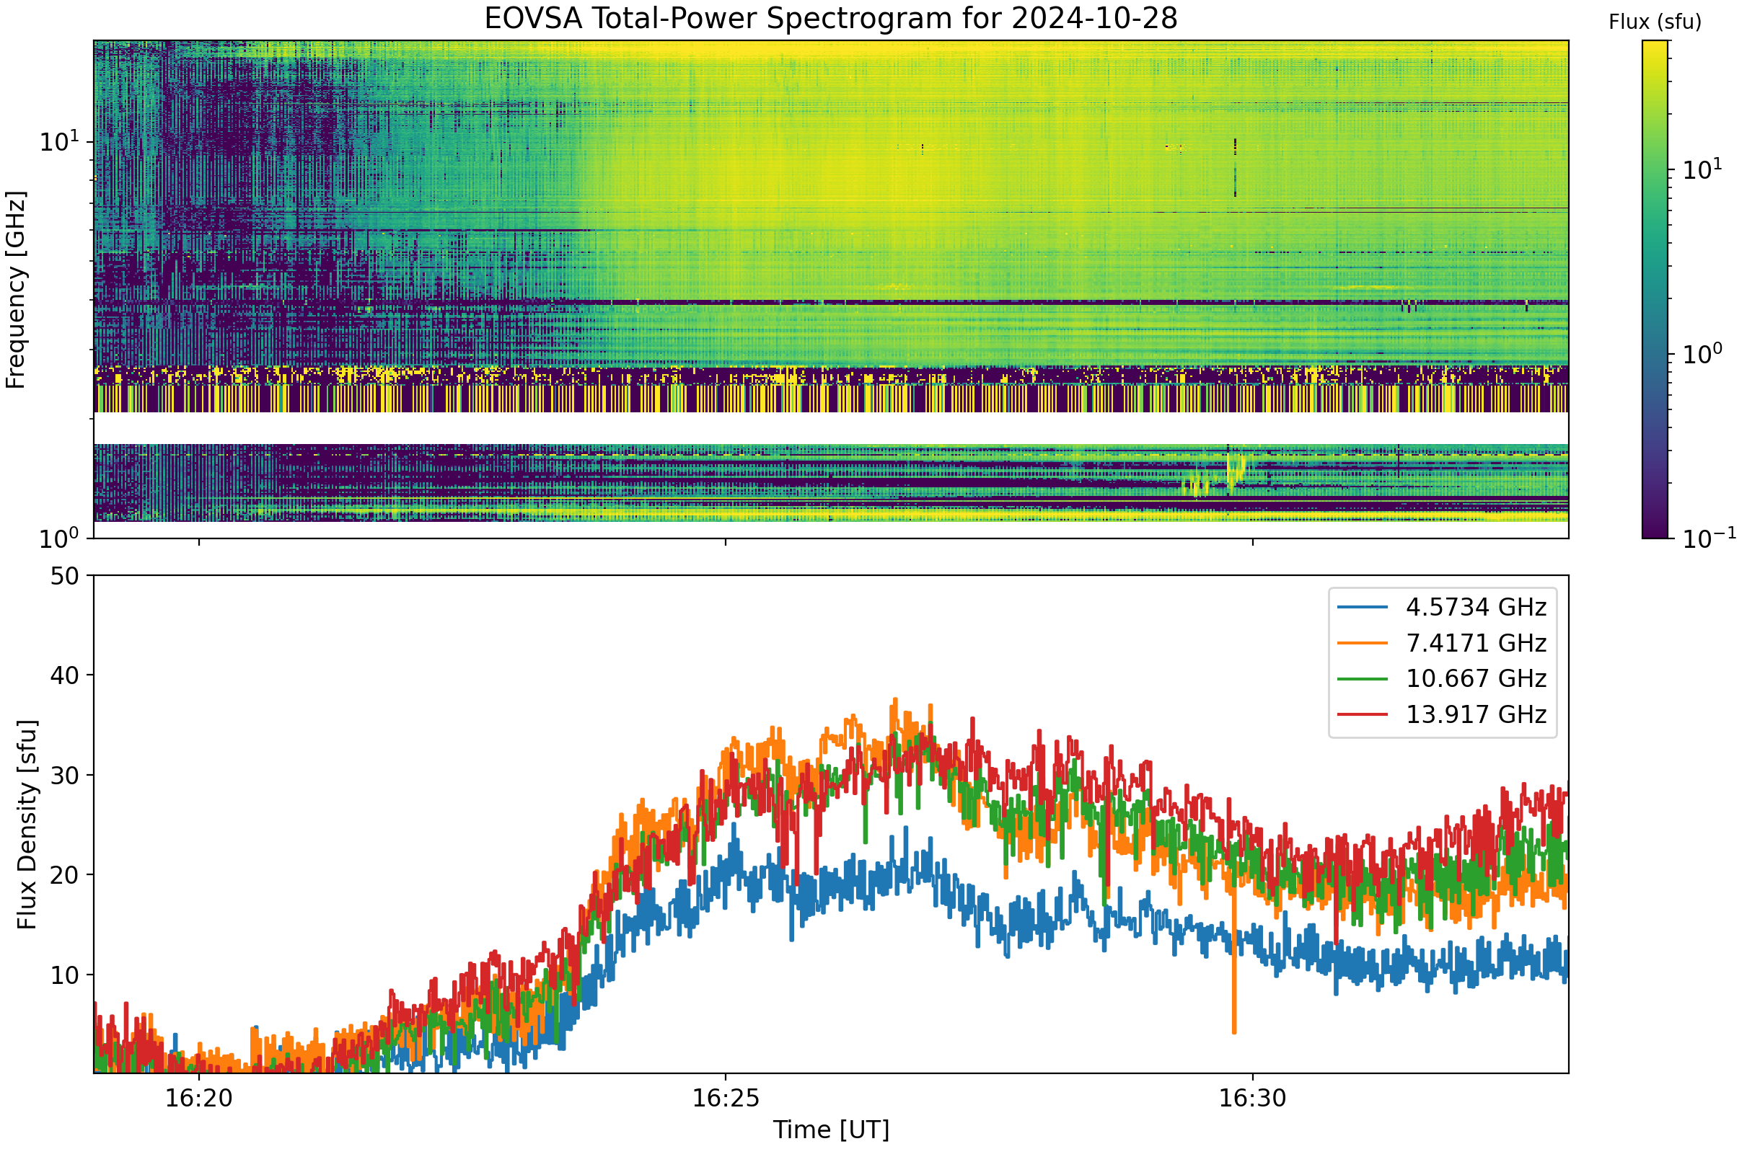Click the red legend line swatch
The height and width of the screenshot is (1149, 1747).
[x=1363, y=714]
